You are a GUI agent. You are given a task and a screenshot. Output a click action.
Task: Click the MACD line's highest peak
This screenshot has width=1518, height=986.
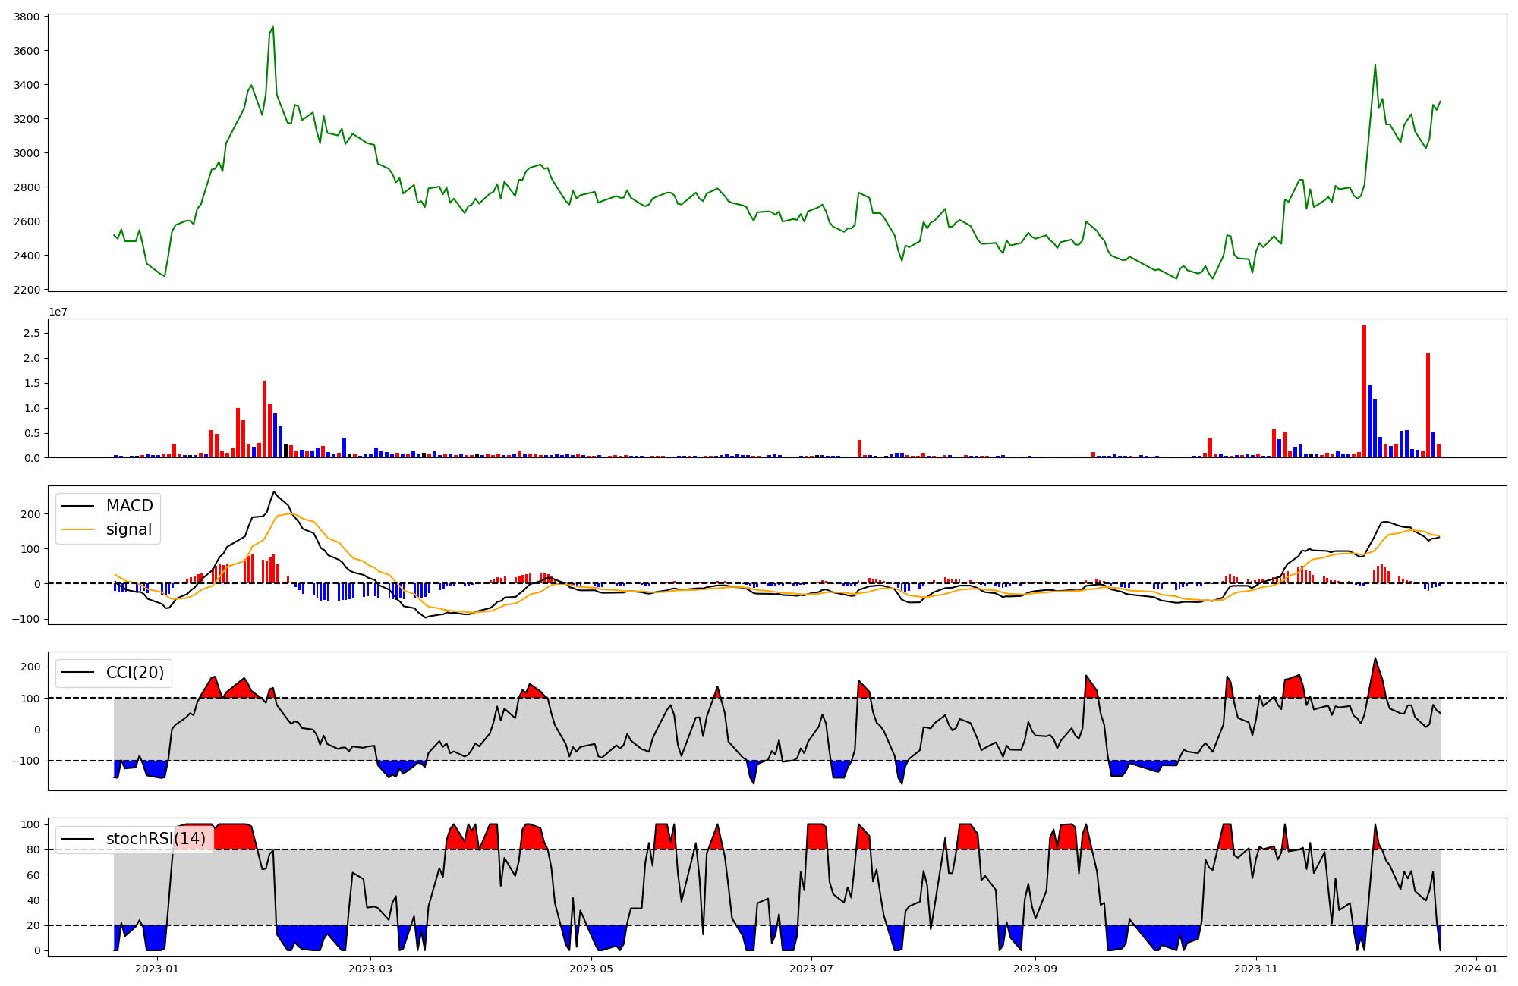pos(274,492)
